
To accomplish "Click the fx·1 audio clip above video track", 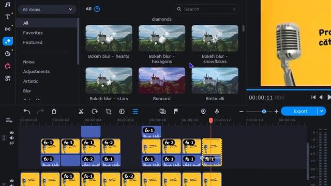I will tap(152, 132).
